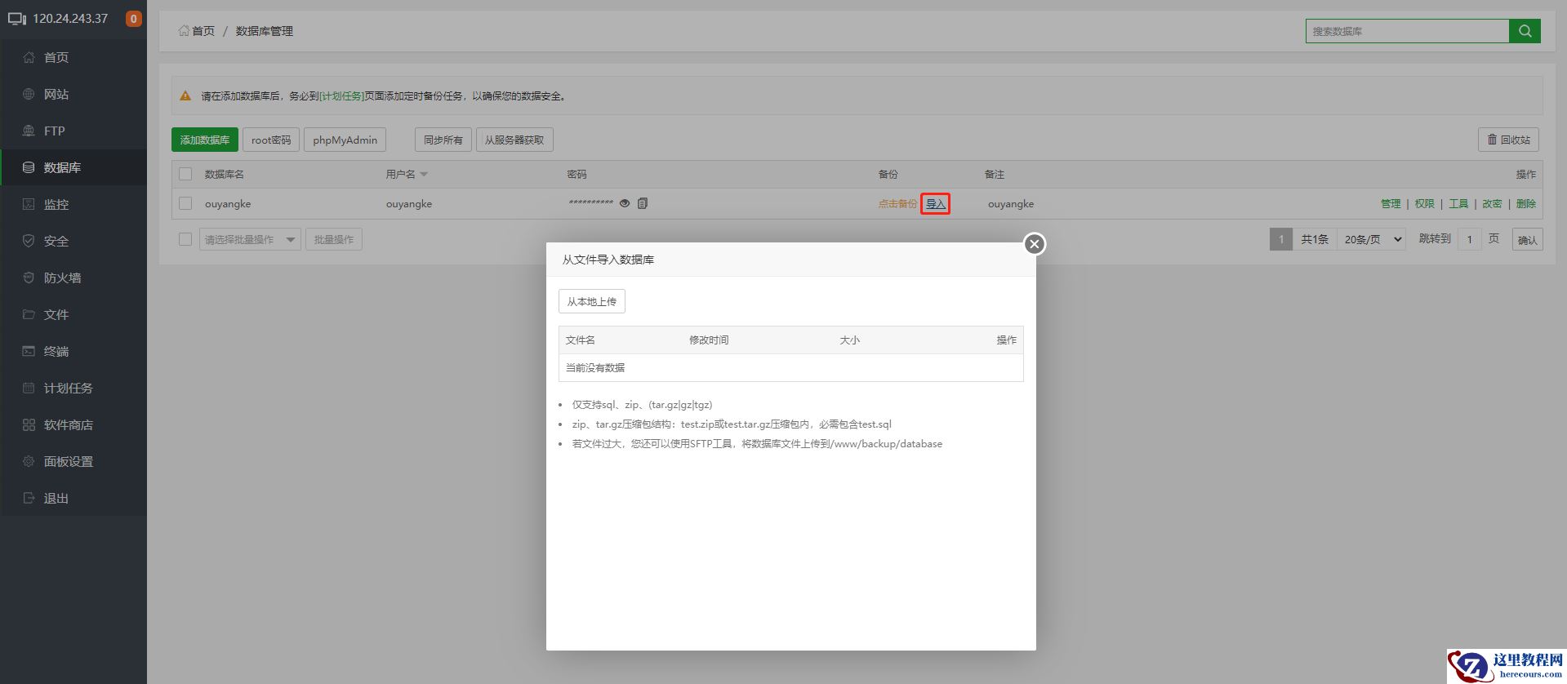Click the 面板设置 gear icon in sidebar
The width and height of the screenshot is (1567, 684).
[x=29, y=461]
